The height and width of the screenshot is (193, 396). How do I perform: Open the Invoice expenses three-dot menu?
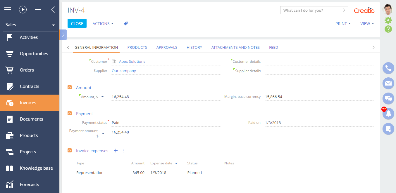(x=123, y=151)
